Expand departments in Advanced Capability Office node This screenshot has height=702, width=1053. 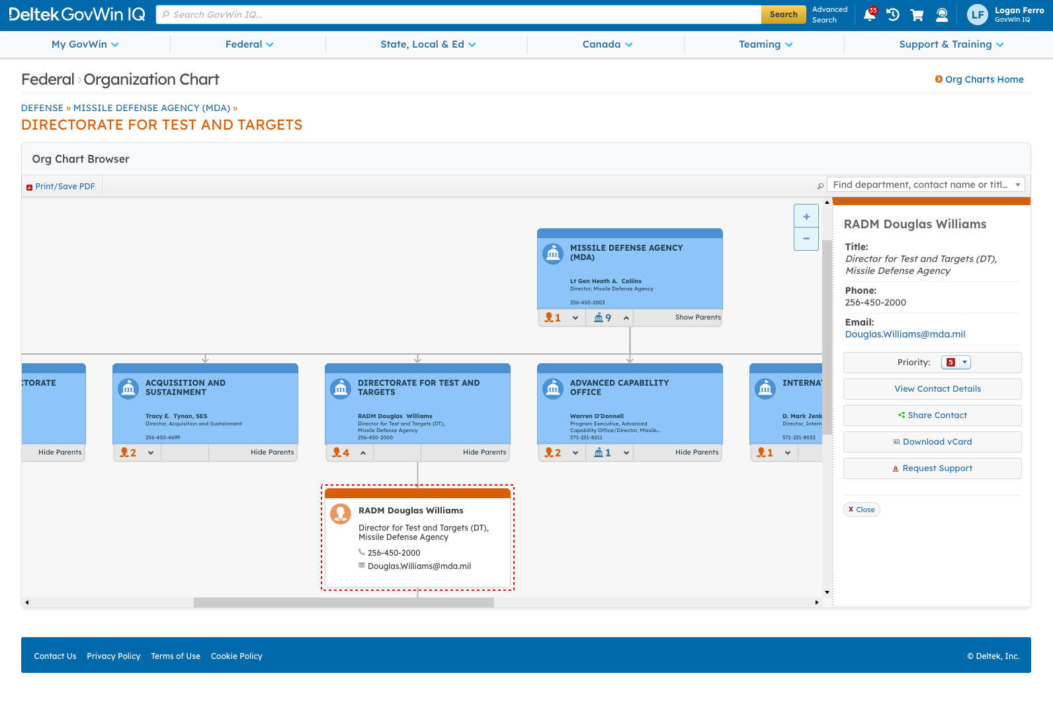626,453
